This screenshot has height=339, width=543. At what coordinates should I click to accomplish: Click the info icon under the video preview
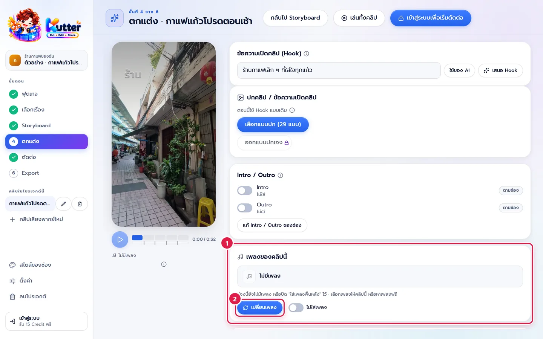(164, 264)
